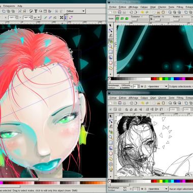Select the Node tool in bottom-right window
This screenshot has width=193, height=193.
[111, 121]
